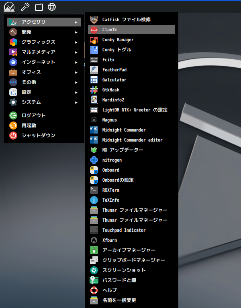Open the 設定 mixer icon
This screenshot has width=241, height=308.
[x=13, y=92]
